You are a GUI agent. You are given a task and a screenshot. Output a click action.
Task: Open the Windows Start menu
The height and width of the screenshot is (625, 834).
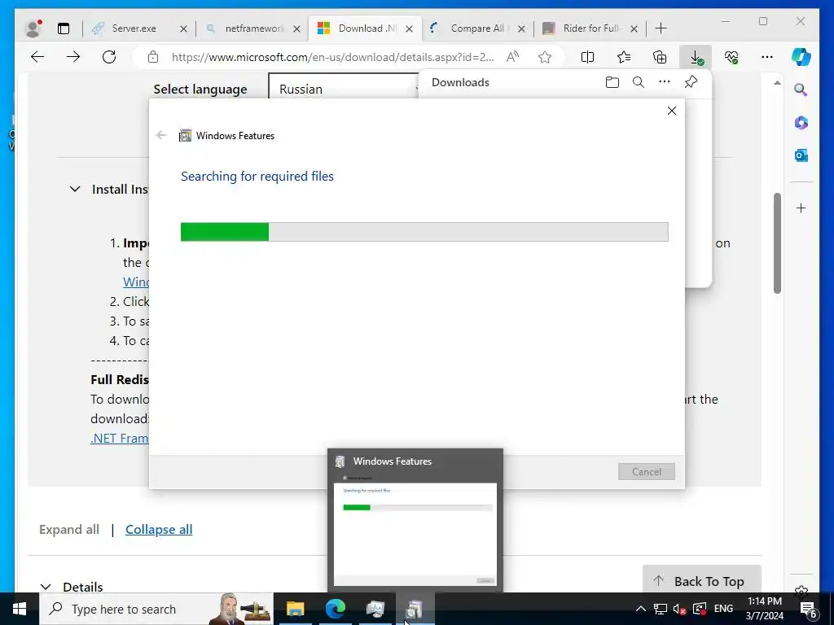pos(20,609)
